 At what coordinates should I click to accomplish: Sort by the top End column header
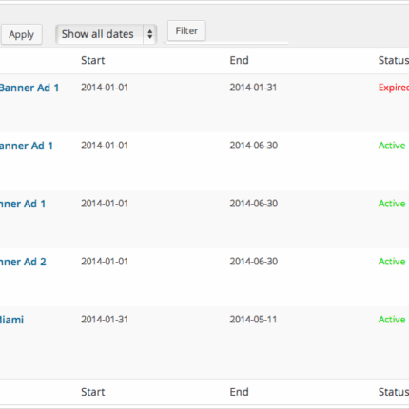239,60
